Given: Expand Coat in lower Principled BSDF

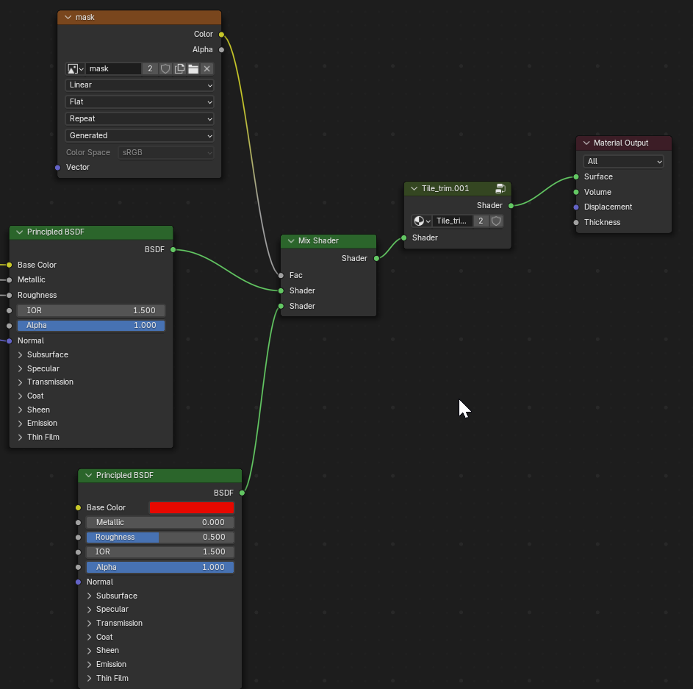Looking at the screenshot, I should [89, 638].
